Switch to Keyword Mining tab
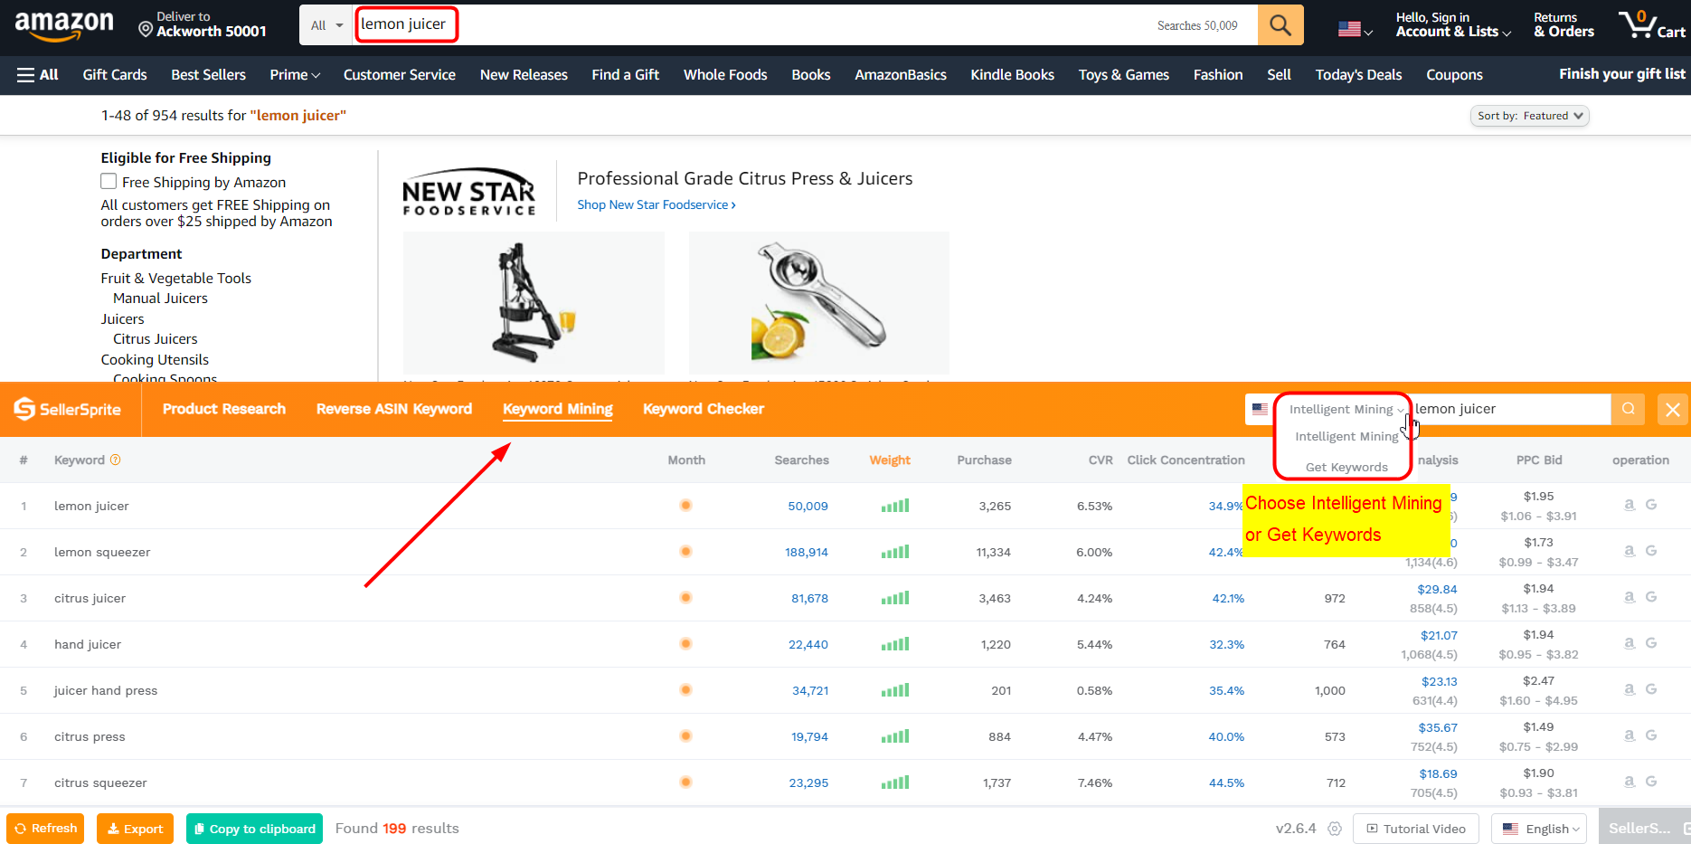Viewport: 1691px width, 844px height. coord(558,409)
